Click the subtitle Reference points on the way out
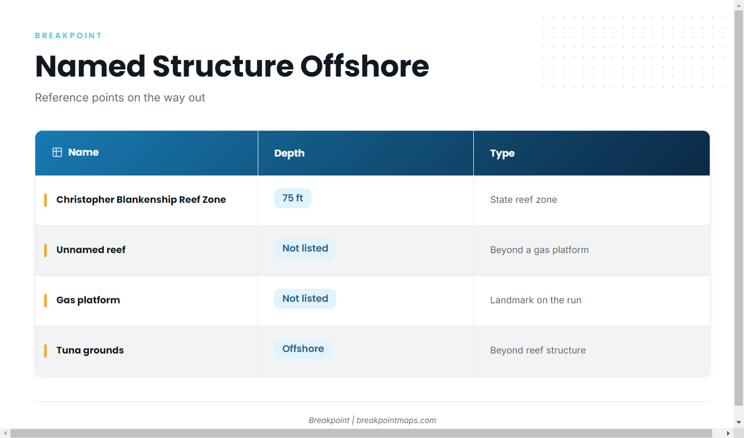The width and height of the screenshot is (744, 438). (120, 97)
